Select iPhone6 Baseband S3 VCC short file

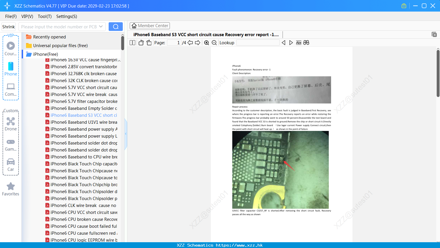[x=81, y=115]
